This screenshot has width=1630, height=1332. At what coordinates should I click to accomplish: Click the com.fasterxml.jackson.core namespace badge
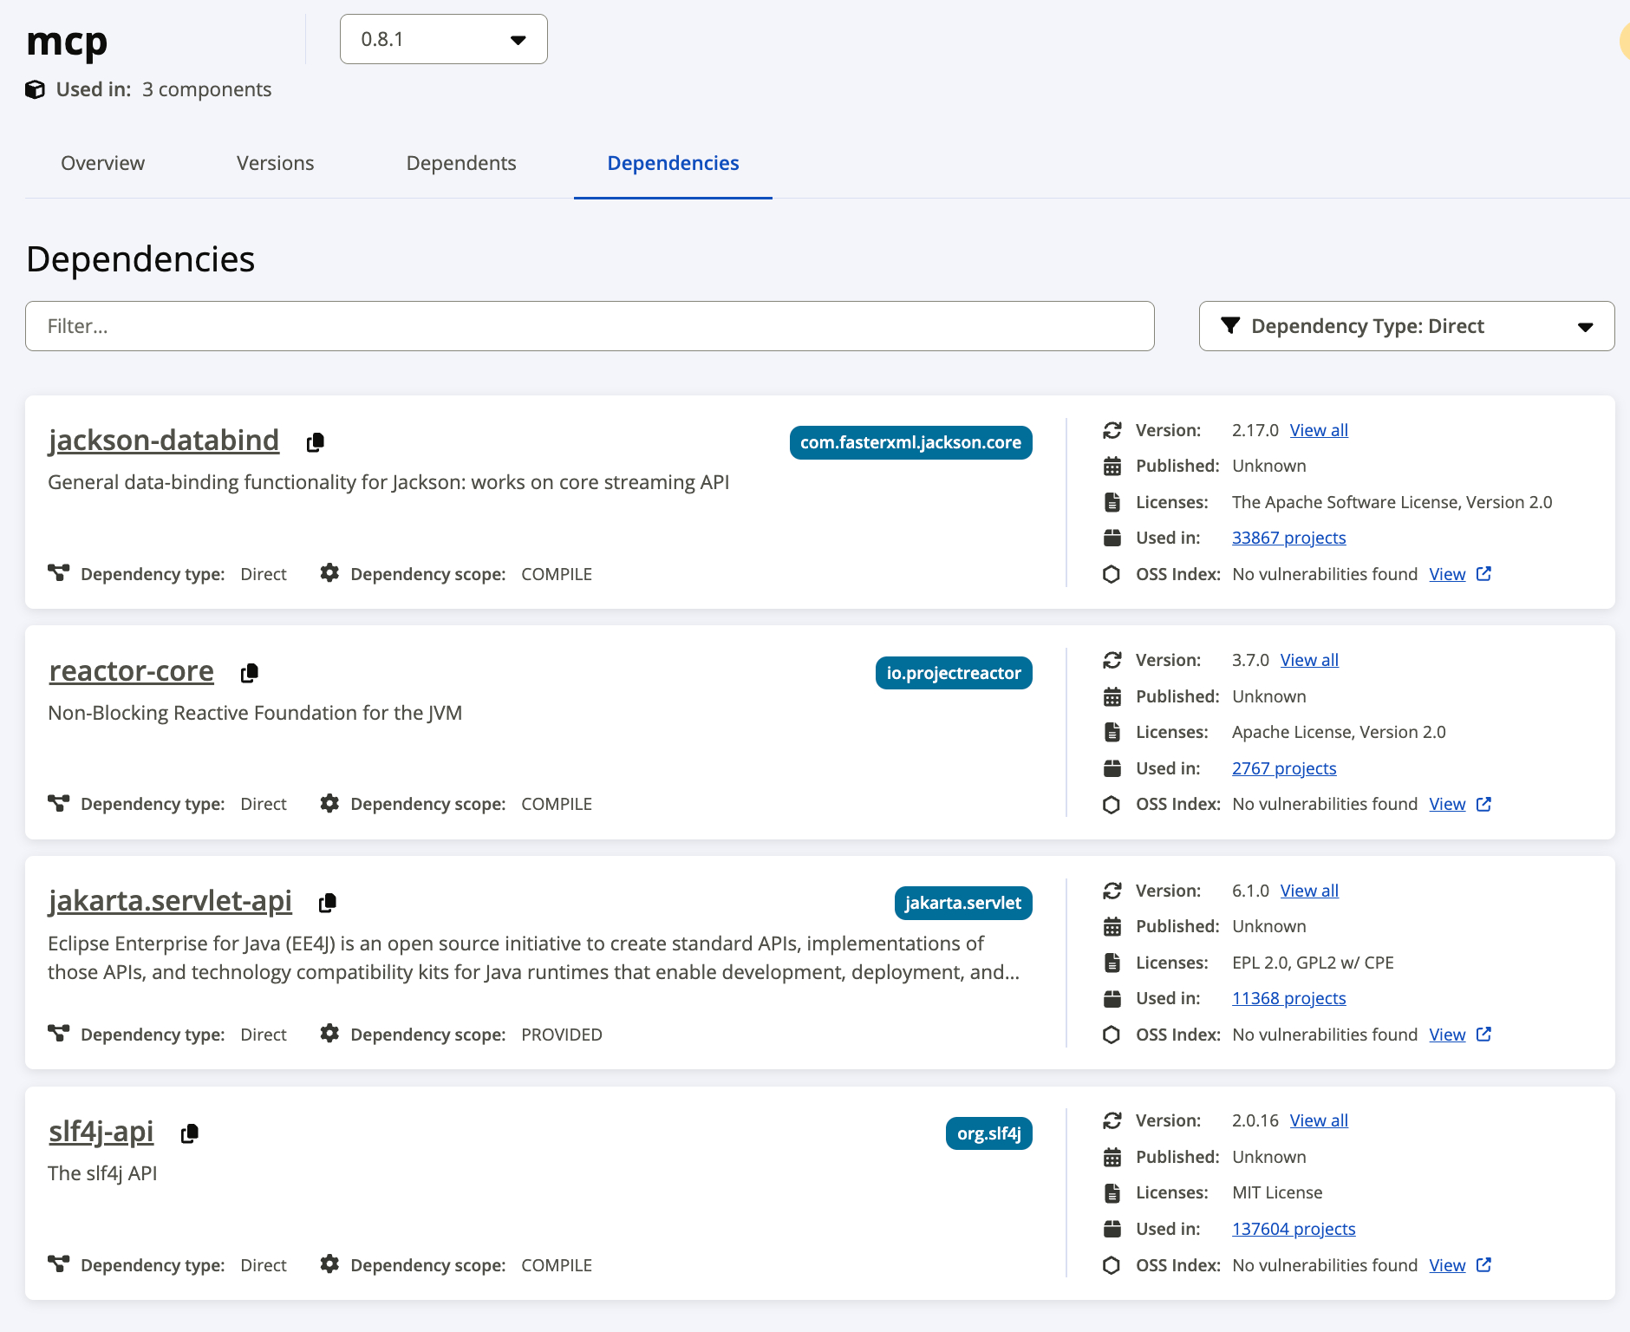tap(910, 442)
